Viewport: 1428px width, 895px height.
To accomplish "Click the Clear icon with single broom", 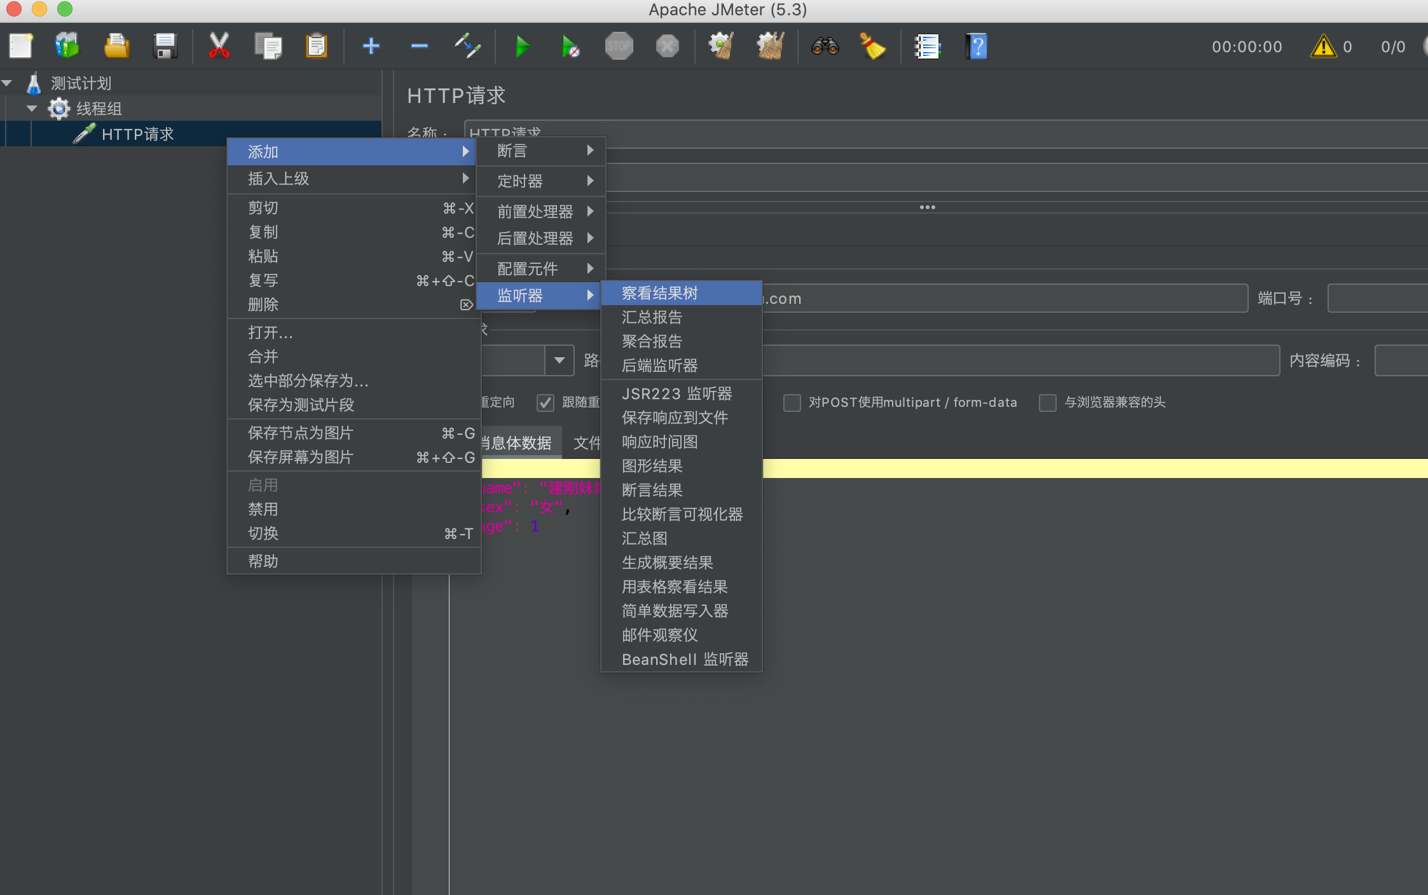I will tap(722, 46).
